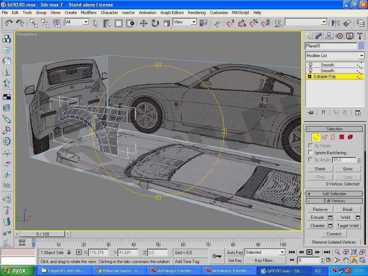This screenshot has width=368, height=276.
Task: Click the Plane01 object color swatch
Action: pyautogui.click(x=361, y=46)
